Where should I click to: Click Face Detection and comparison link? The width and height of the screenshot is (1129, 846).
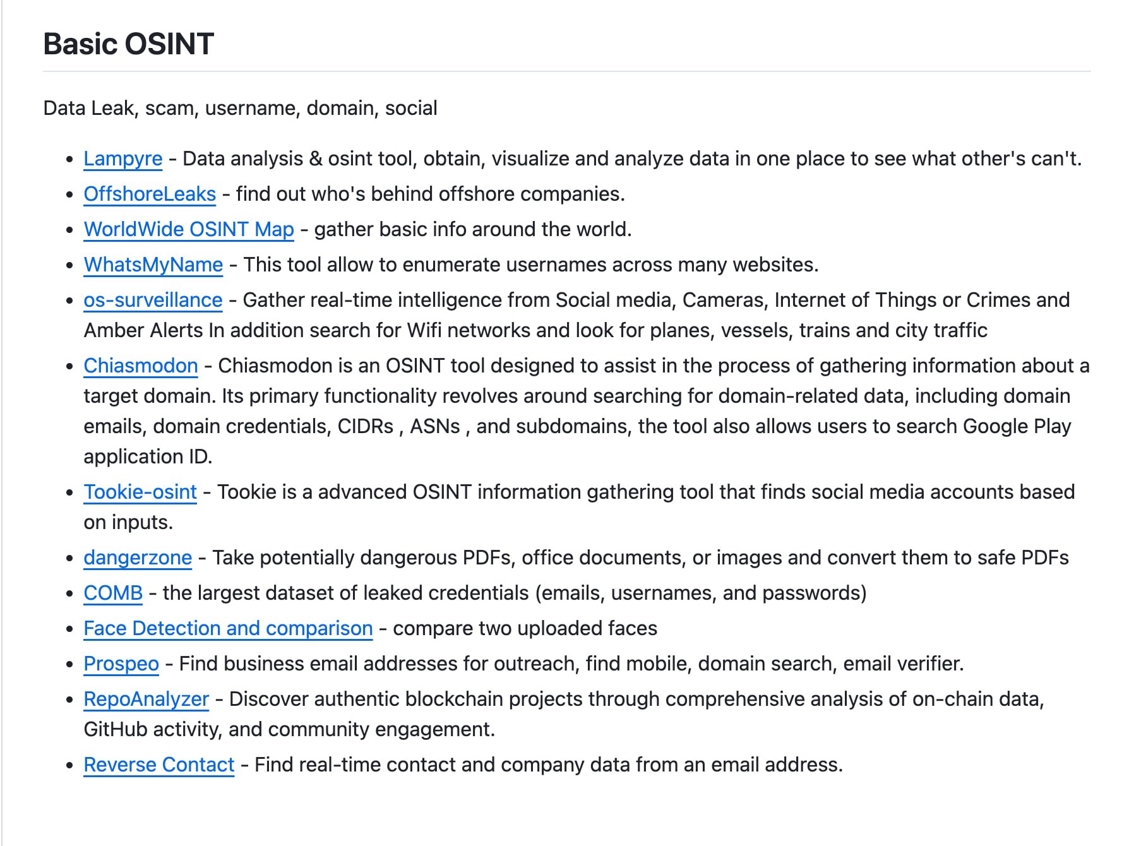click(x=228, y=628)
